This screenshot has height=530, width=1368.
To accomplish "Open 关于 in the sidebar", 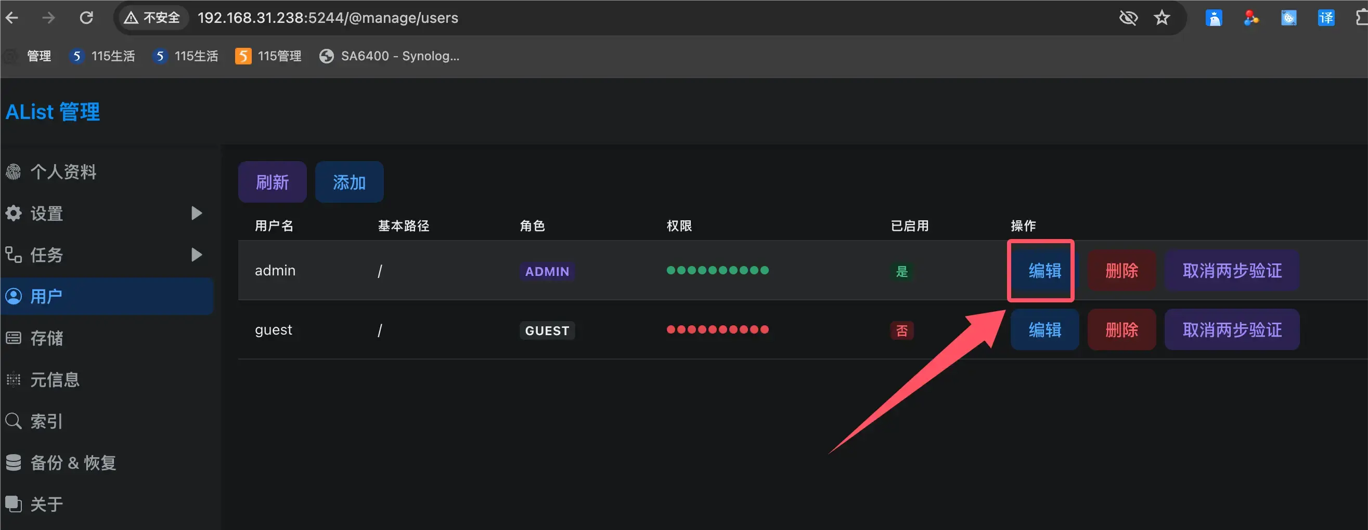I will pyautogui.click(x=106, y=504).
